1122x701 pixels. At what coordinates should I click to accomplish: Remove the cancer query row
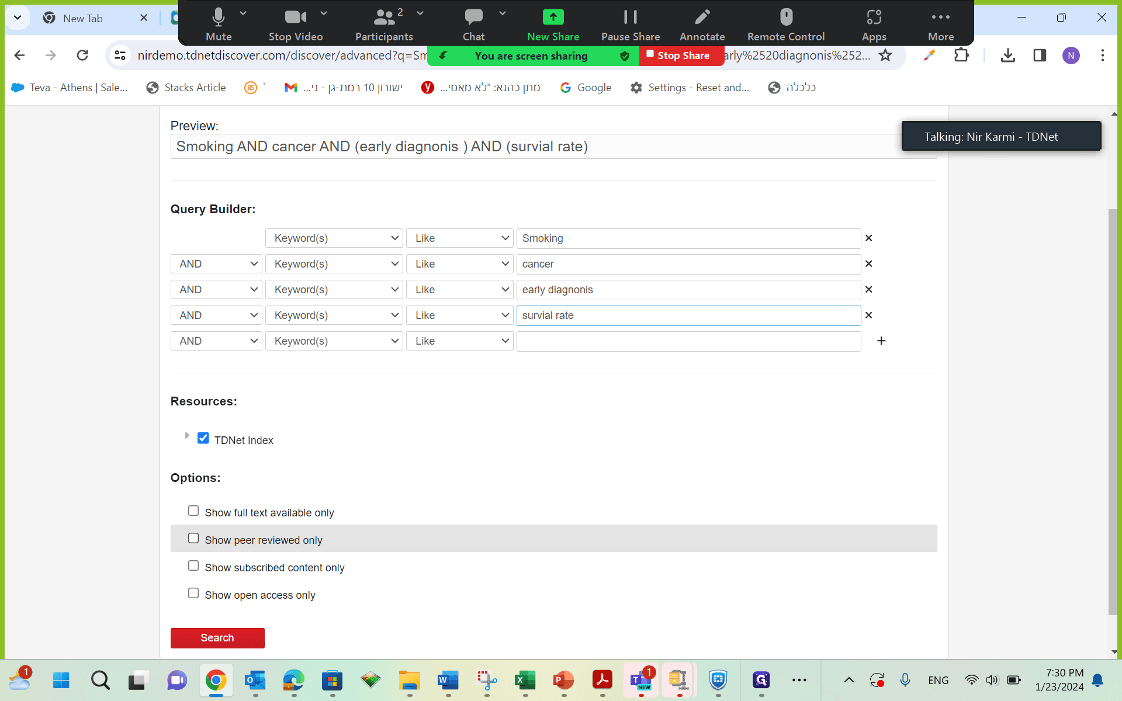point(868,264)
